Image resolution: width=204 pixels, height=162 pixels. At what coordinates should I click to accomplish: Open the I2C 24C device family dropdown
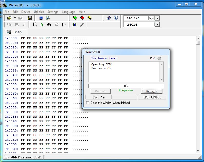157,18
